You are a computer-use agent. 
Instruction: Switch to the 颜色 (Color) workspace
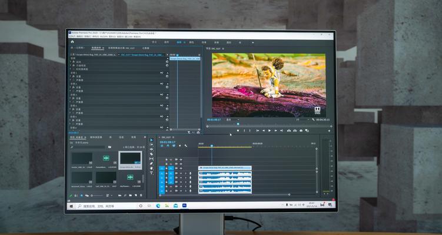coord(191,42)
